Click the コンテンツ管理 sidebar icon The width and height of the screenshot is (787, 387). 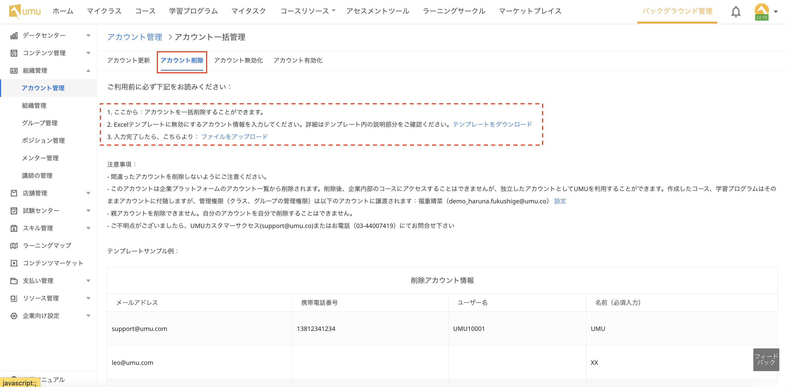[x=14, y=53]
